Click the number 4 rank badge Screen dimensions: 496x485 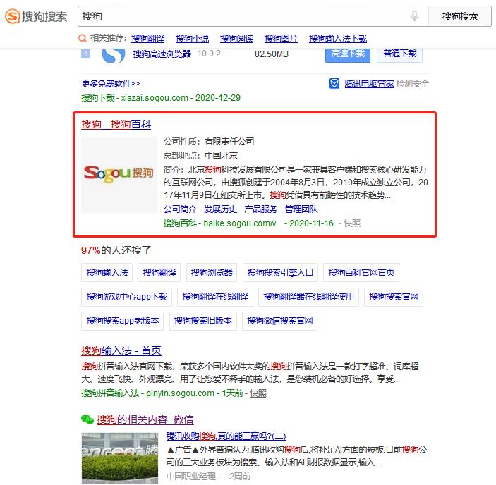[x=86, y=54]
